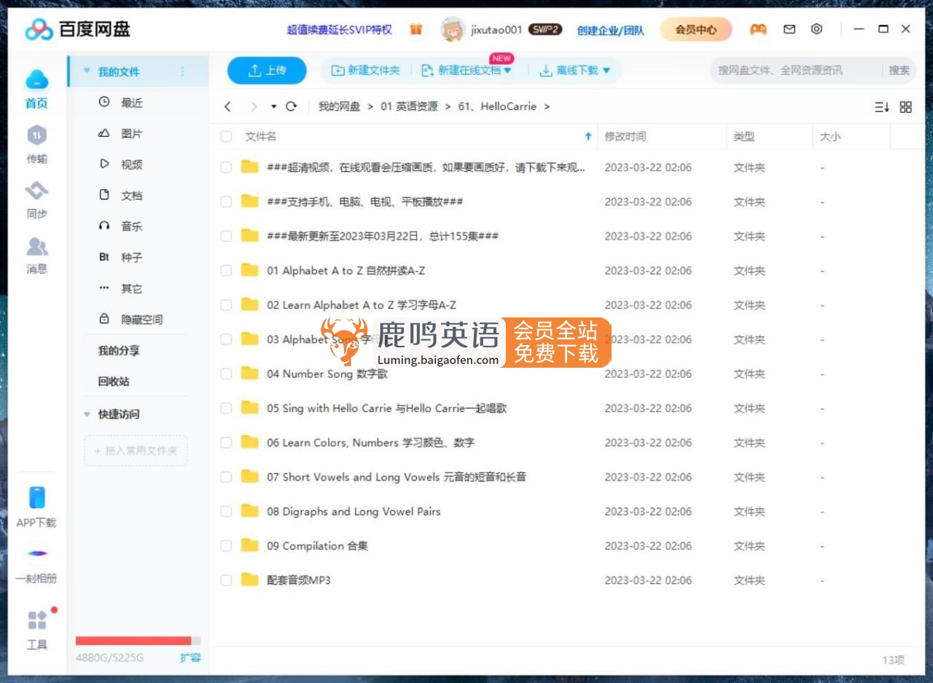The height and width of the screenshot is (683, 933).
Task: Click the red storage usage bar
Action: [133, 641]
